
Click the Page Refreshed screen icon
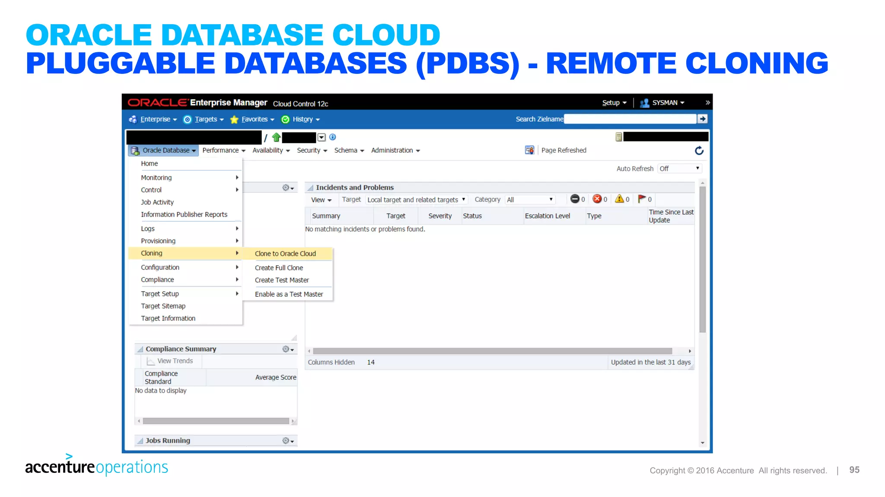529,150
